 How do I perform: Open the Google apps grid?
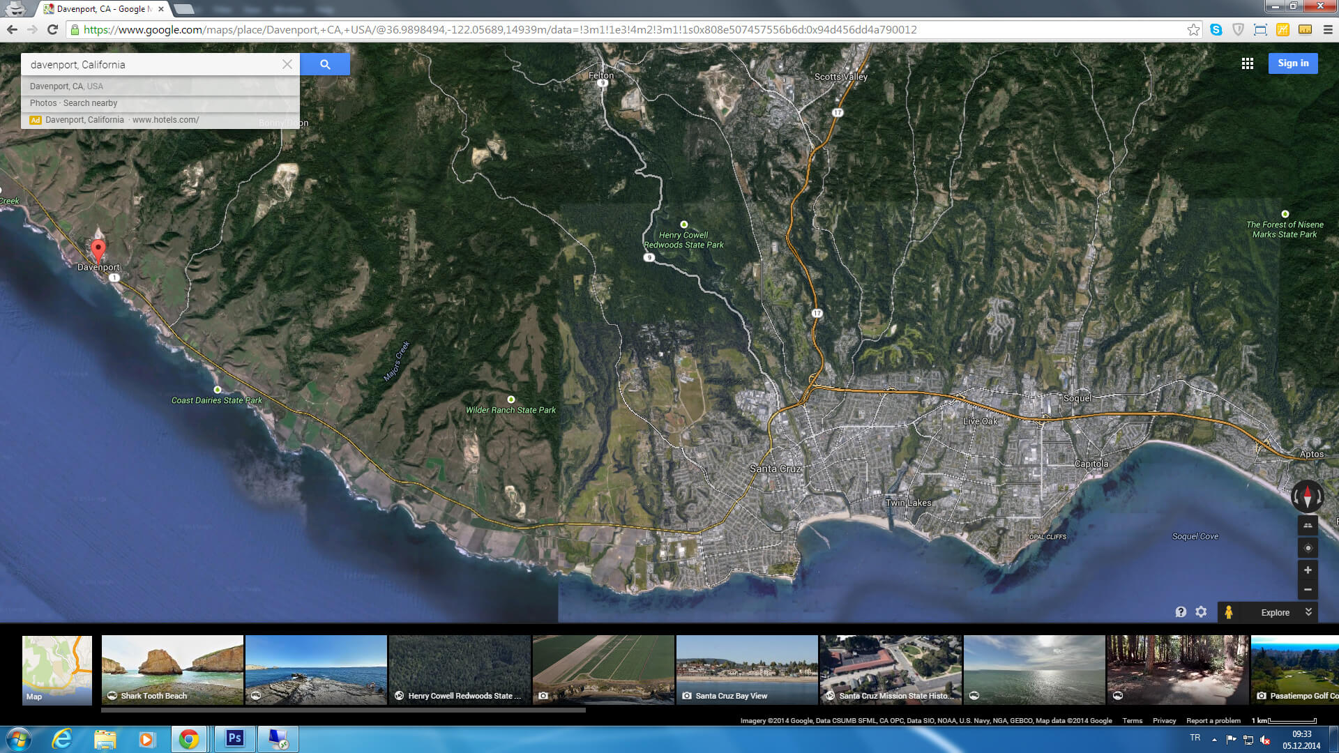point(1248,63)
